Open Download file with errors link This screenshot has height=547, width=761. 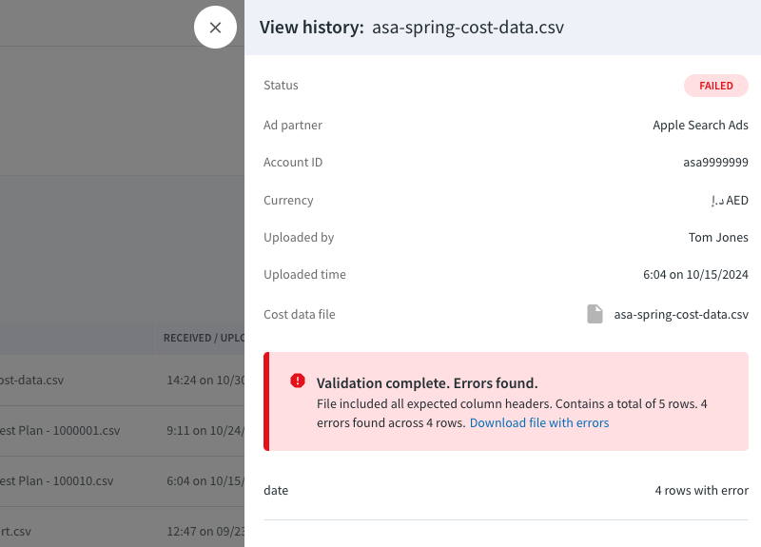coord(539,422)
